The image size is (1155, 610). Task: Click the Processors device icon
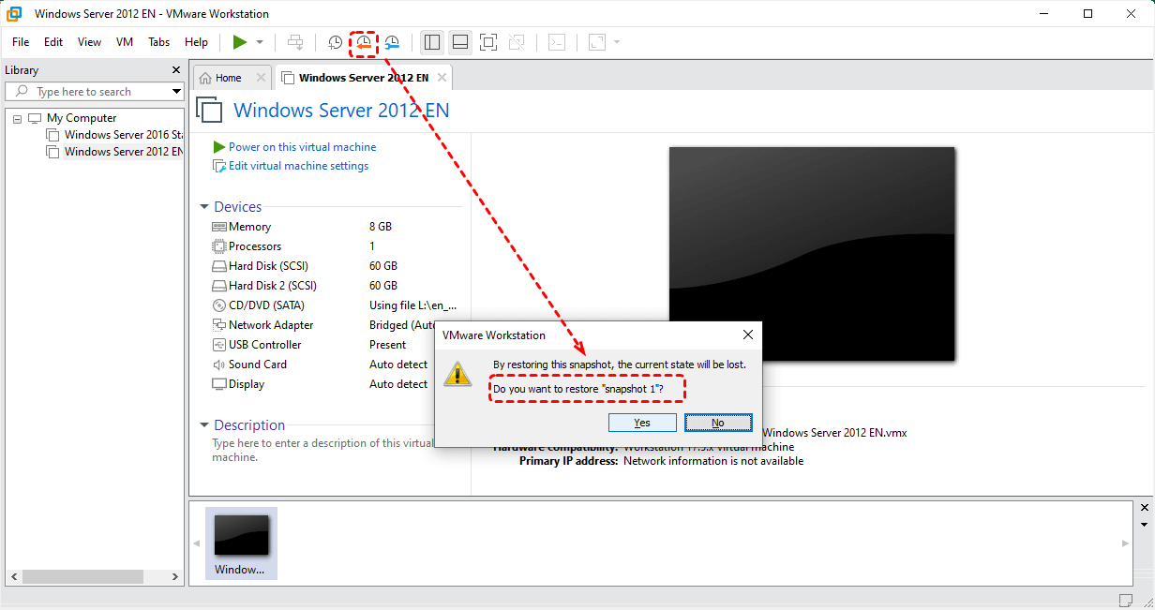[220, 246]
